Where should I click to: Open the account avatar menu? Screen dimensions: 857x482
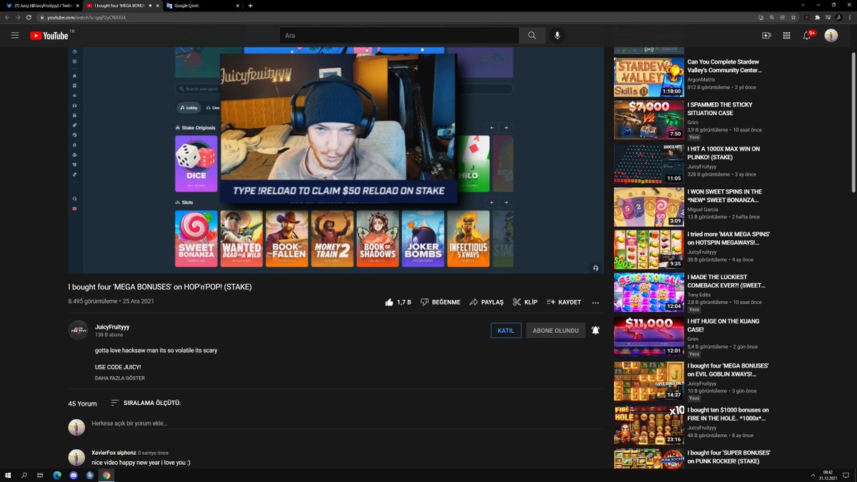click(x=831, y=35)
